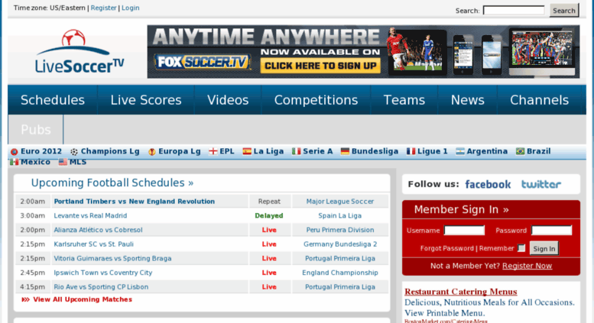594x323 pixels.
Task: Open the Live Scores menu
Action: pos(146,100)
